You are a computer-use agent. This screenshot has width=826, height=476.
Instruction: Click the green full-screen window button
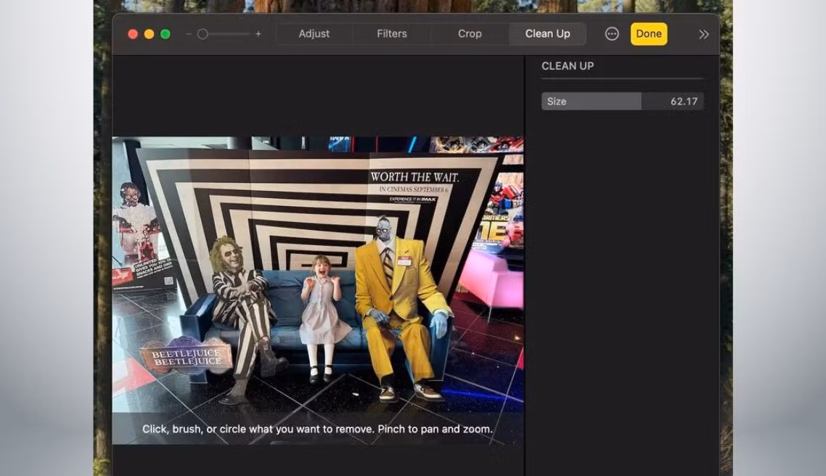(x=165, y=33)
